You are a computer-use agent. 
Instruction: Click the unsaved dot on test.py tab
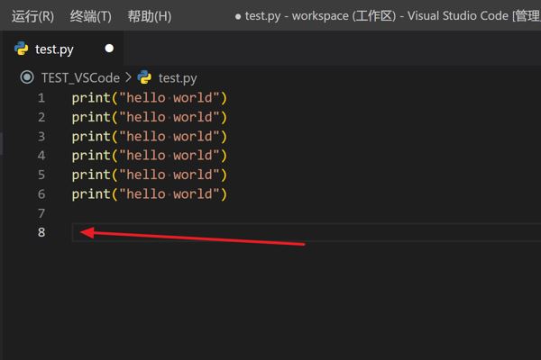(x=109, y=49)
